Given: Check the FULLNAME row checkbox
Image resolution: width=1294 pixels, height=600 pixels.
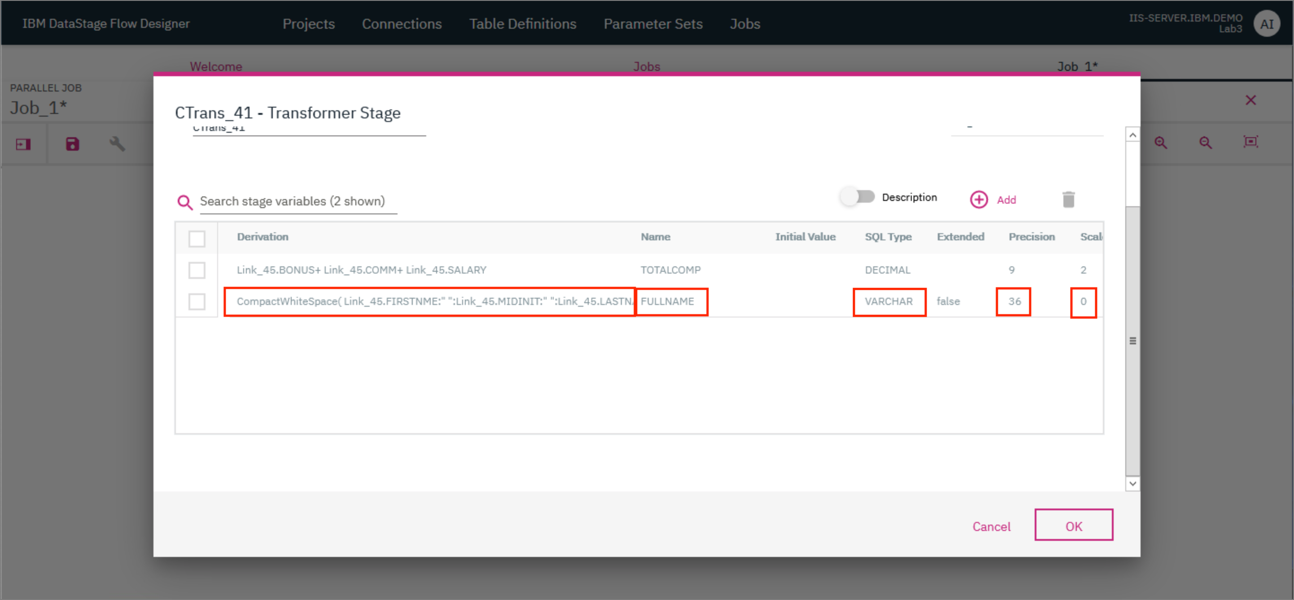Looking at the screenshot, I should 197,302.
